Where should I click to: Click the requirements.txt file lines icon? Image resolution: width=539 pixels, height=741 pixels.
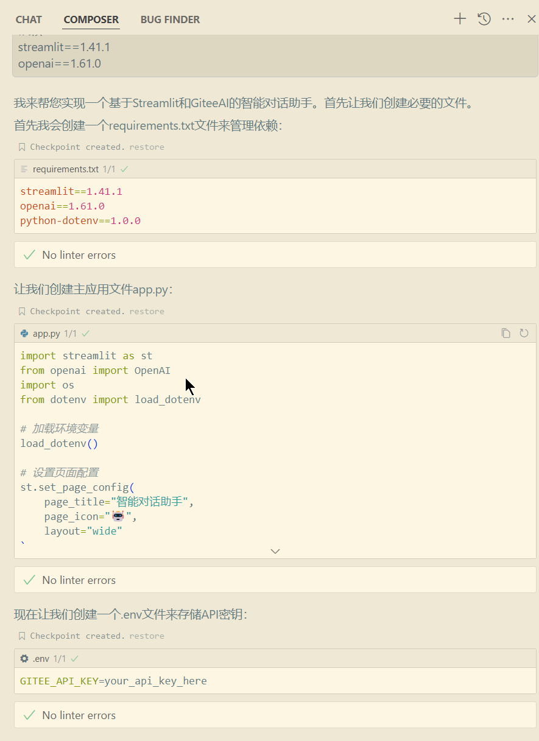pyautogui.click(x=24, y=169)
